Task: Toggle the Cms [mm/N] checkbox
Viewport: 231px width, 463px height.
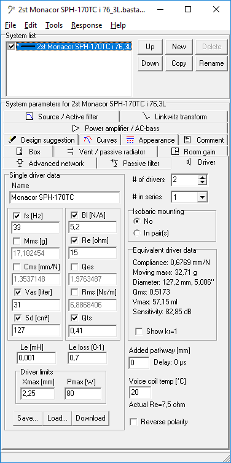Action: coord(17,267)
